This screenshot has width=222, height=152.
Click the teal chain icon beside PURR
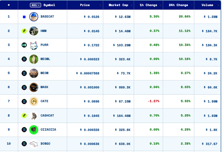24,45
